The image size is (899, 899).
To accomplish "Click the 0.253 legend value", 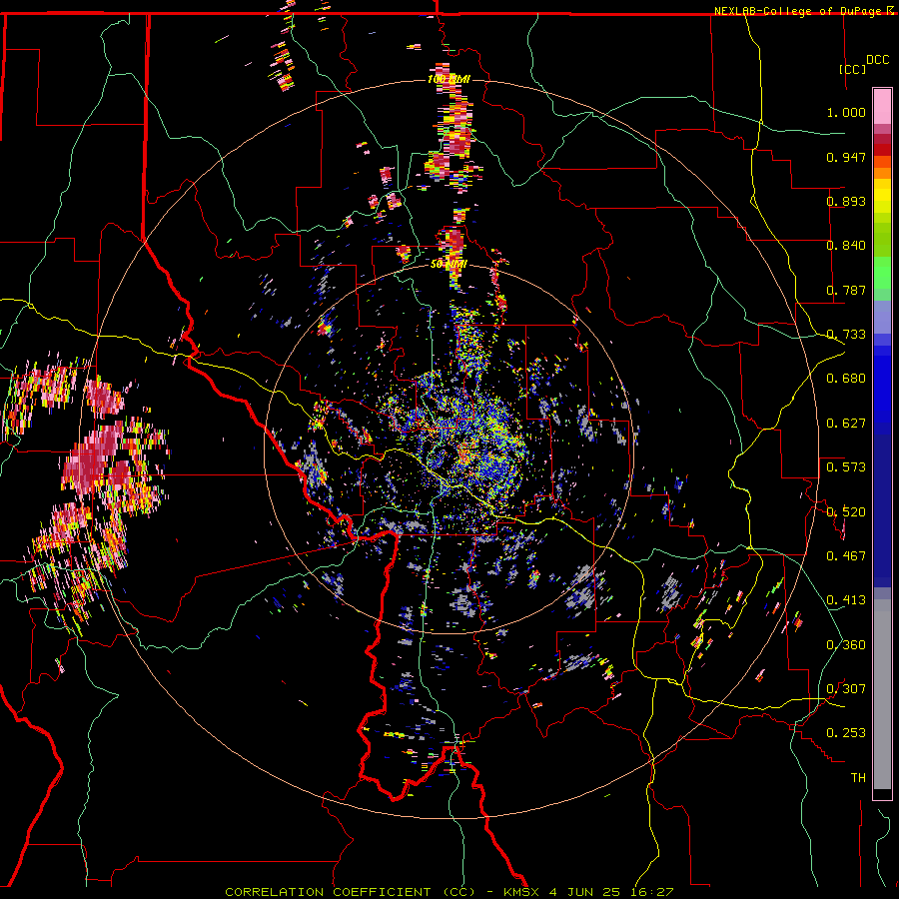I will tap(846, 733).
